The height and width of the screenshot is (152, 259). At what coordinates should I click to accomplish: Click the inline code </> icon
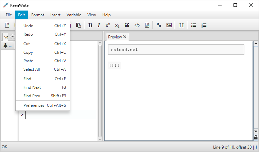[137, 25]
